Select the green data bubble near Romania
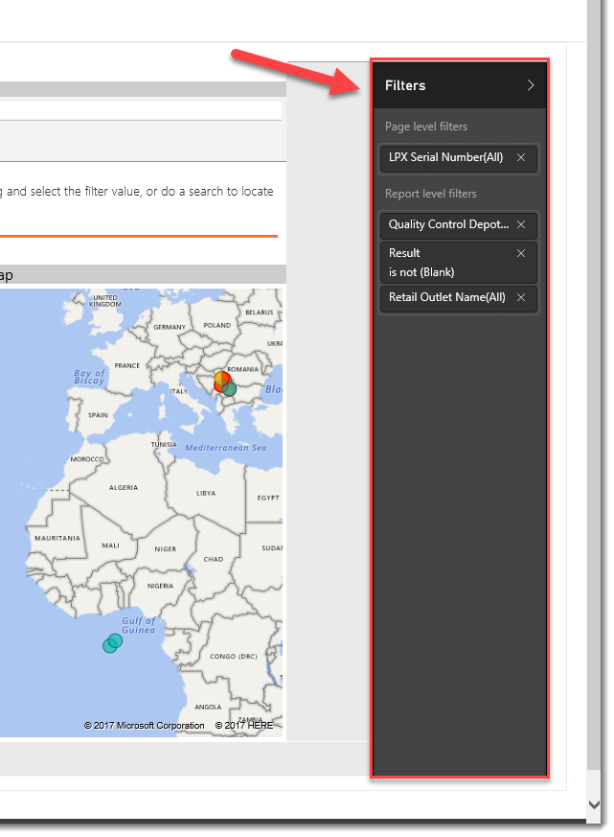Viewport: 614px width, 837px height. [230, 389]
